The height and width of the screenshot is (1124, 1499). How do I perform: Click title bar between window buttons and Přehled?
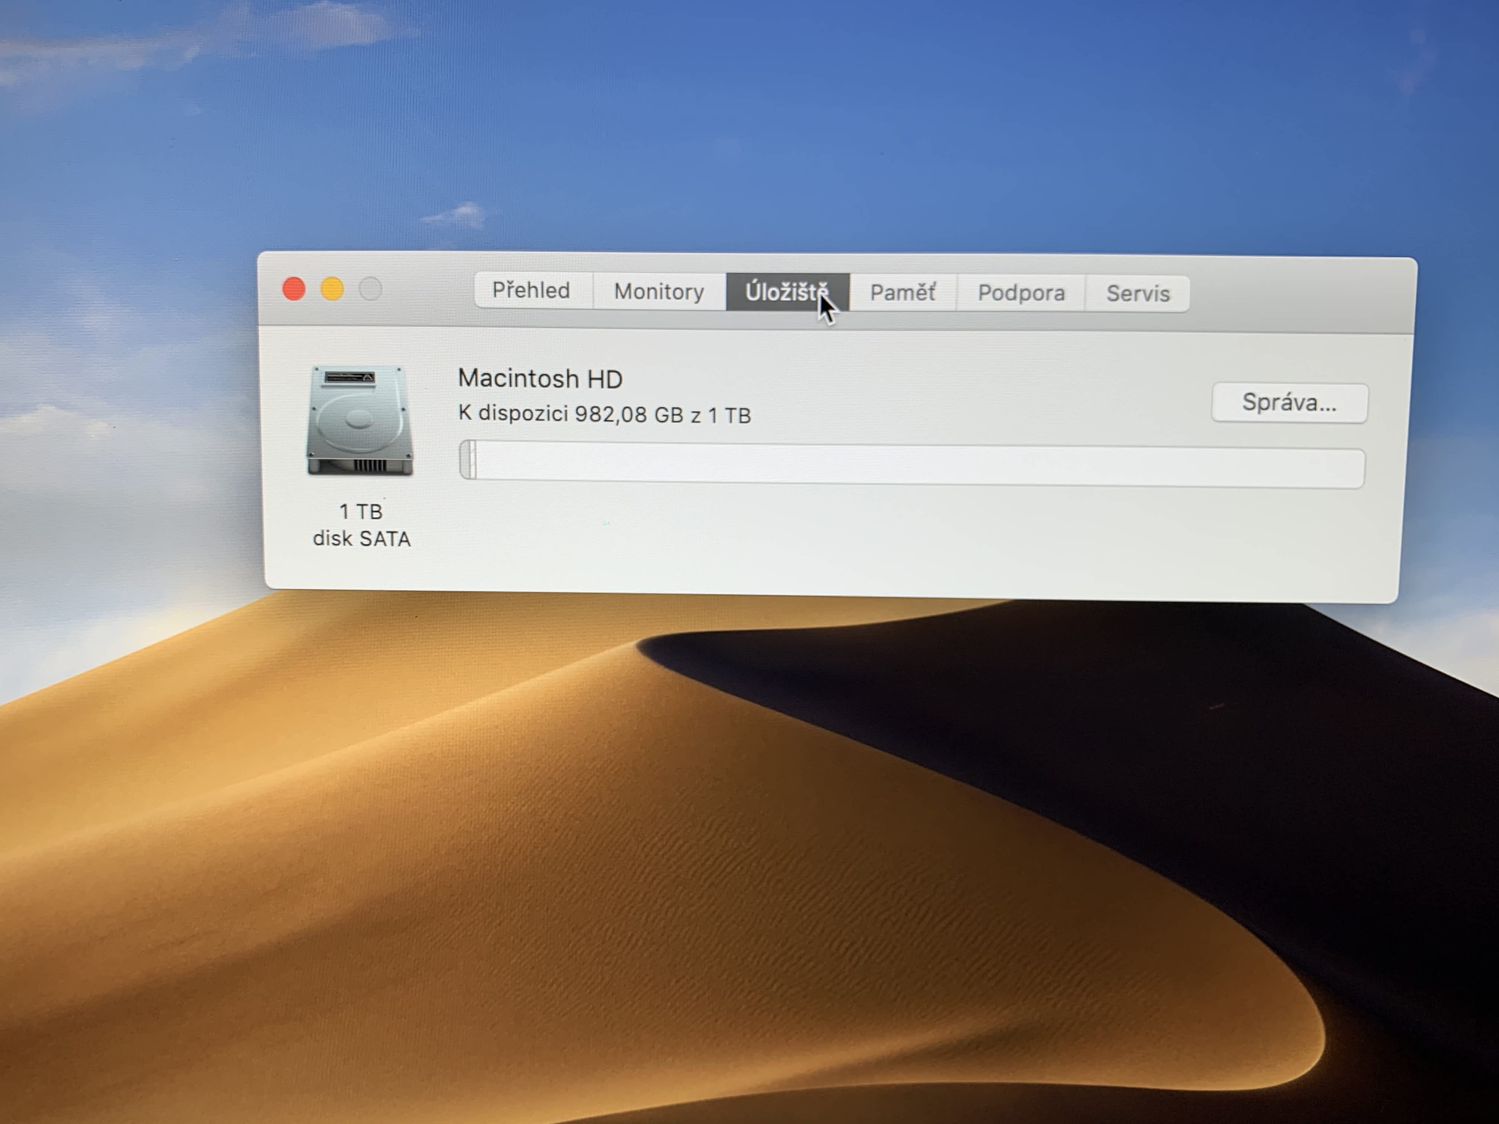428,290
